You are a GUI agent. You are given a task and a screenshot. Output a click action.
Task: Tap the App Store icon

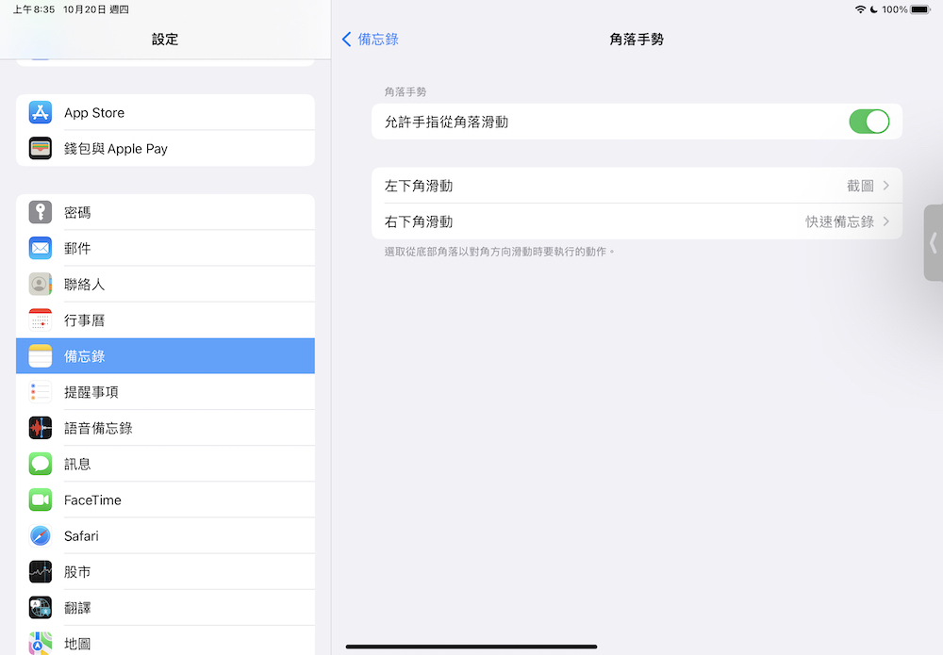pos(40,113)
